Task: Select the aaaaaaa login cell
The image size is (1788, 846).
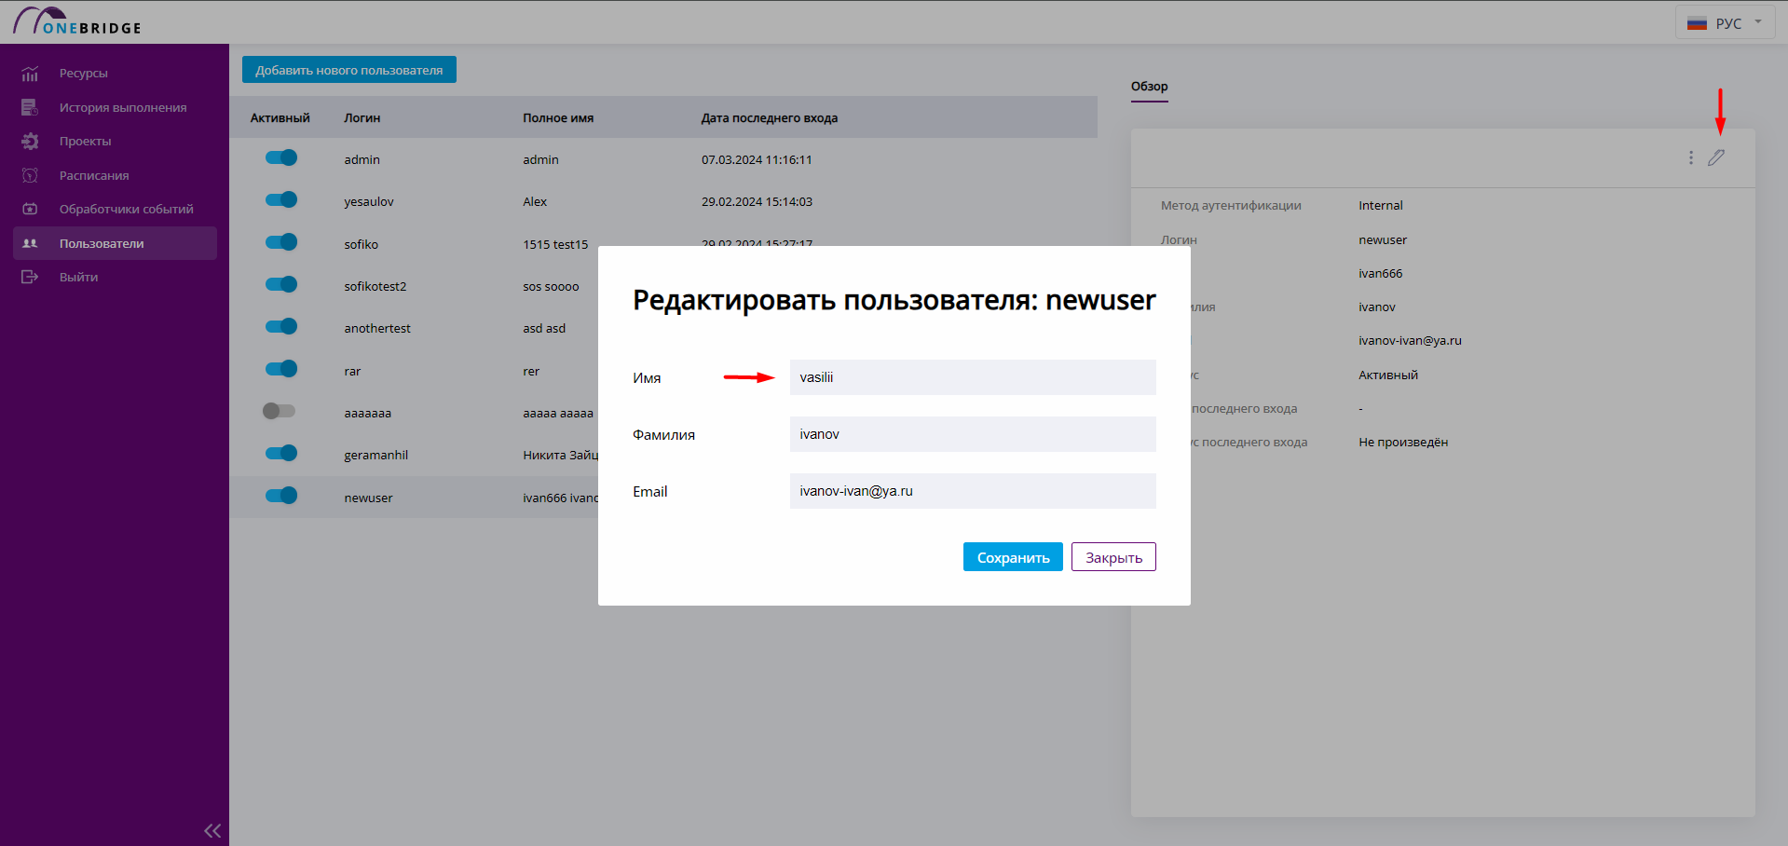Action: click(368, 414)
